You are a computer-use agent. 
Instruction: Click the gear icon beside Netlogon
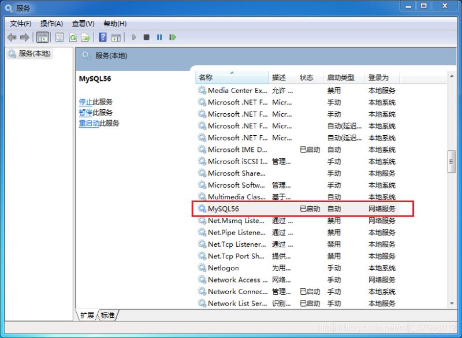(202, 268)
